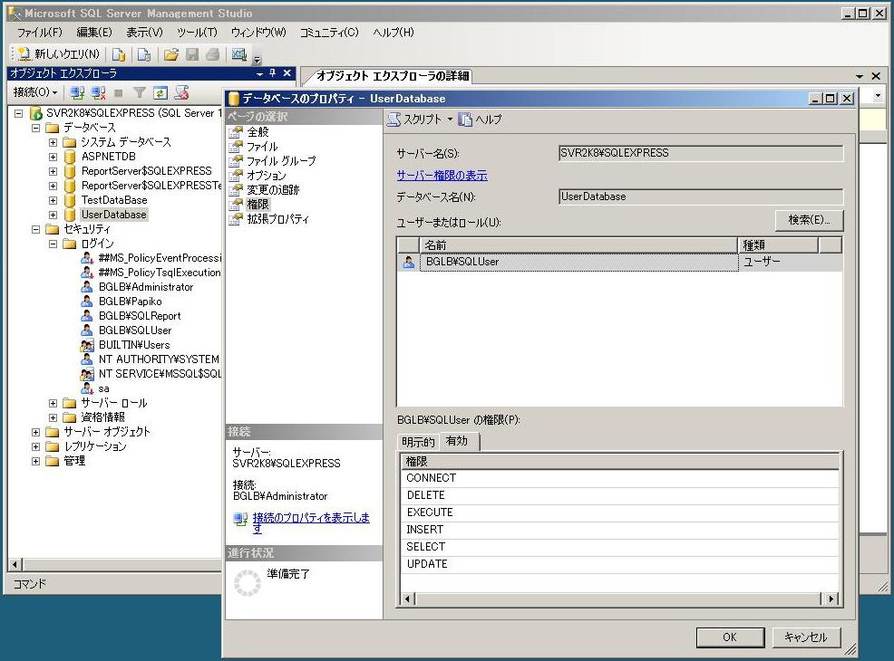Expand the サーバー ロール folder
Image resolution: width=894 pixels, height=661 pixels.
click(53, 403)
